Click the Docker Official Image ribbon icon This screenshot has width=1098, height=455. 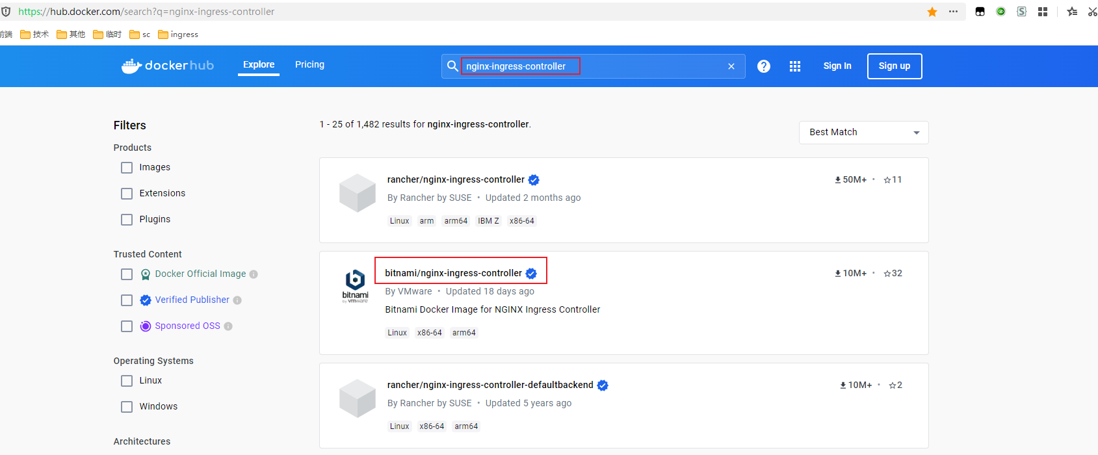(146, 274)
